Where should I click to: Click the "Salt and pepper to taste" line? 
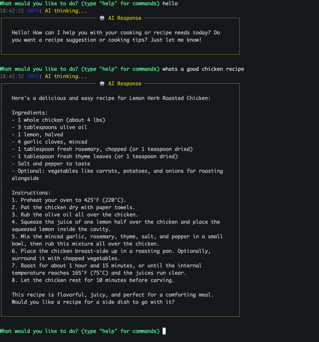54,164
